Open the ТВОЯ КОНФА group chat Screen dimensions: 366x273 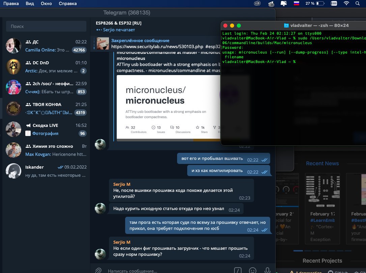coord(46,108)
